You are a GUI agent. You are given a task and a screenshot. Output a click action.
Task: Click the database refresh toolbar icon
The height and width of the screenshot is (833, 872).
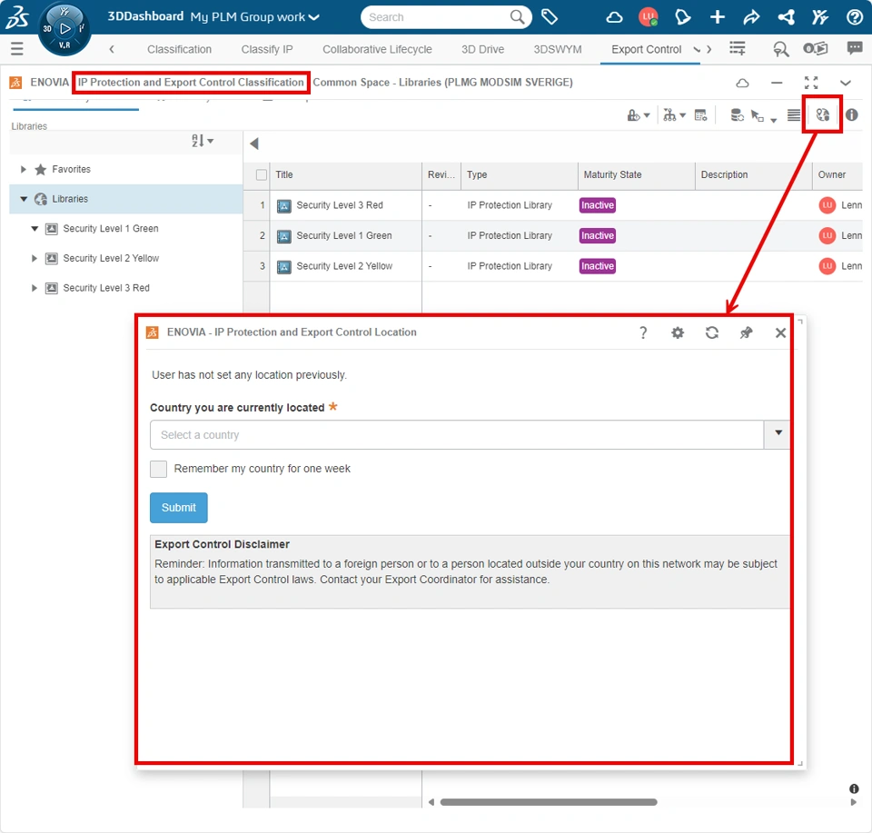click(x=737, y=115)
